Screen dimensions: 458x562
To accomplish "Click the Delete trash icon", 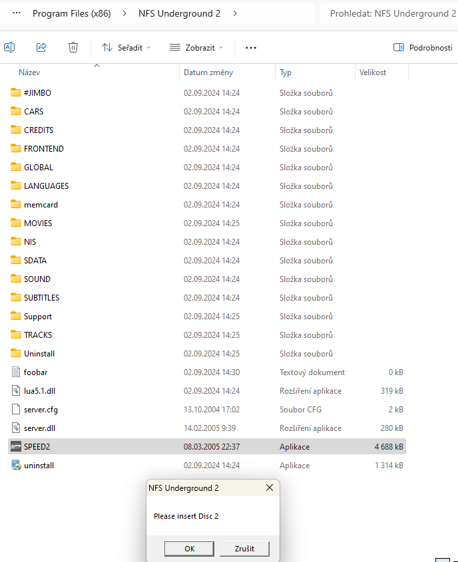I will coord(73,47).
